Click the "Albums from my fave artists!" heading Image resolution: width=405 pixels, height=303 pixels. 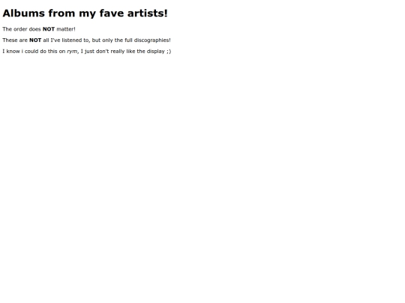point(85,13)
